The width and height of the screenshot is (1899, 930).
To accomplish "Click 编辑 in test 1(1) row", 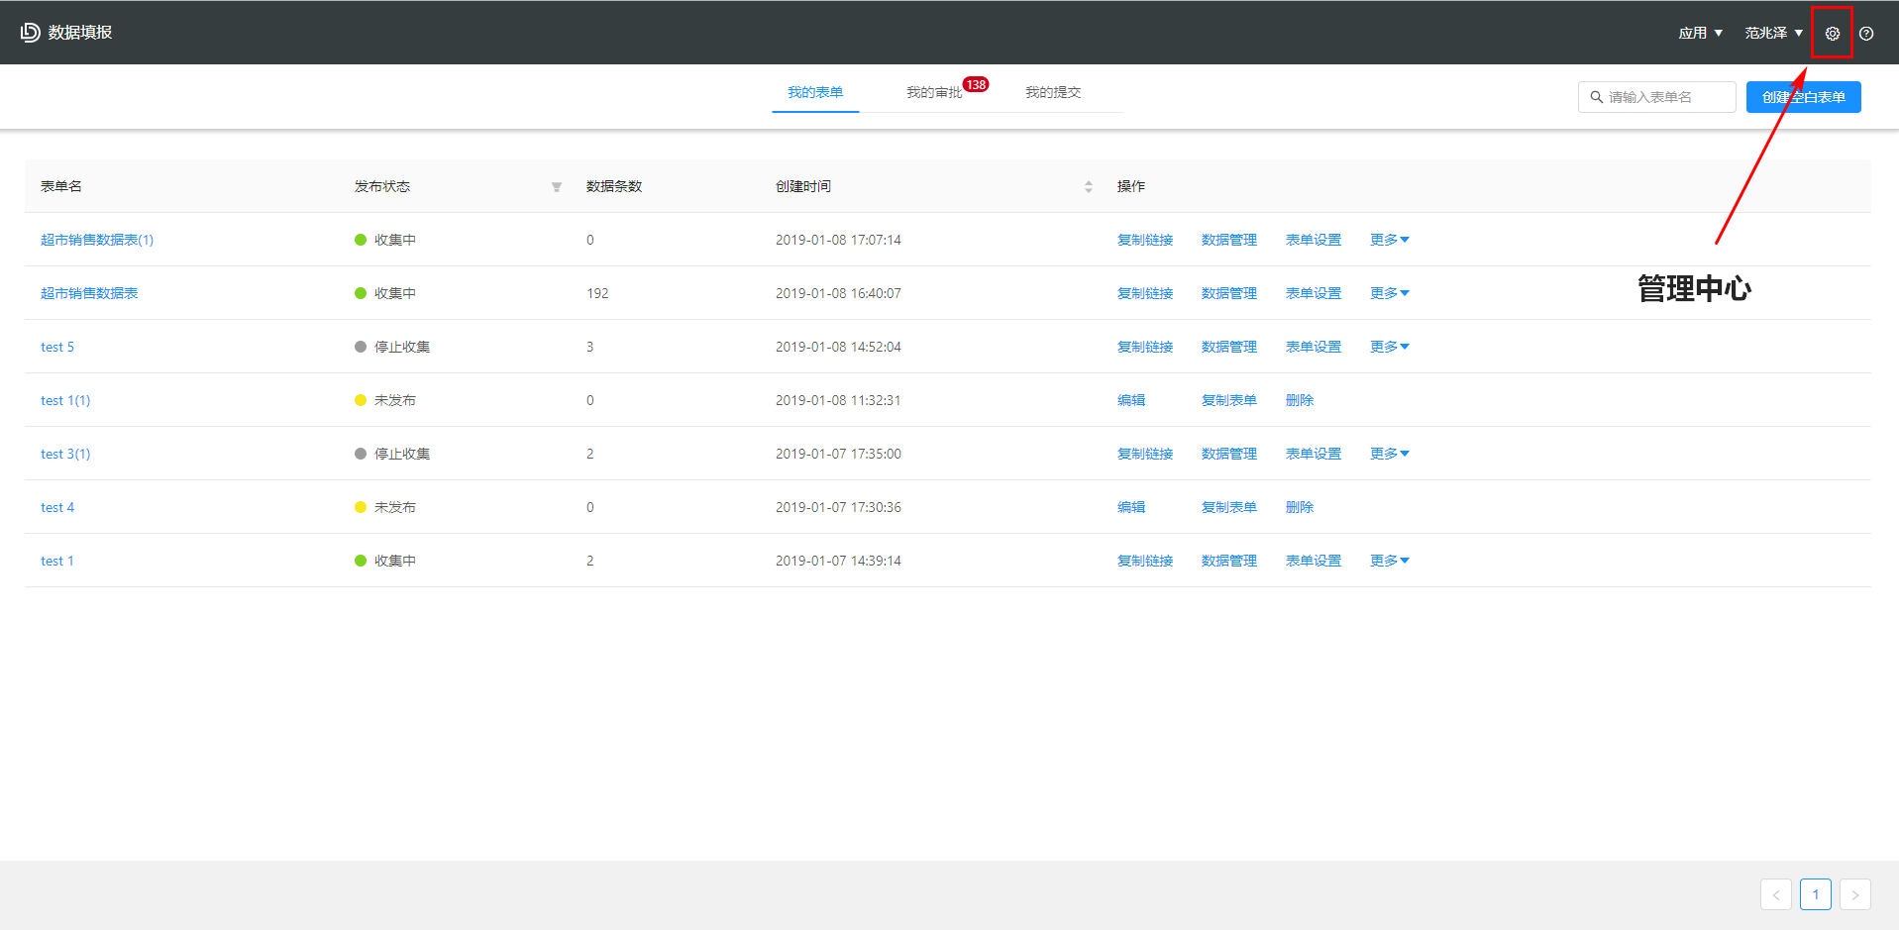I will point(1131,400).
